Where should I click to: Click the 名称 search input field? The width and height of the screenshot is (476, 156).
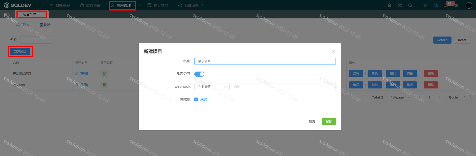(37, 40)
